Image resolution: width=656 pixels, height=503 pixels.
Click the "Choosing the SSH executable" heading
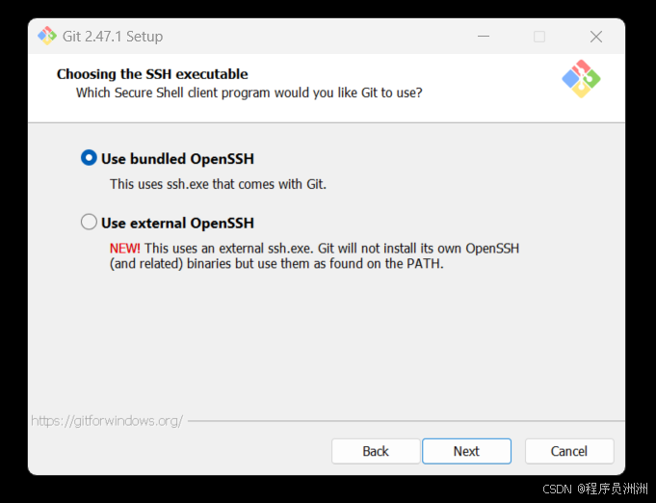[152, 74]
